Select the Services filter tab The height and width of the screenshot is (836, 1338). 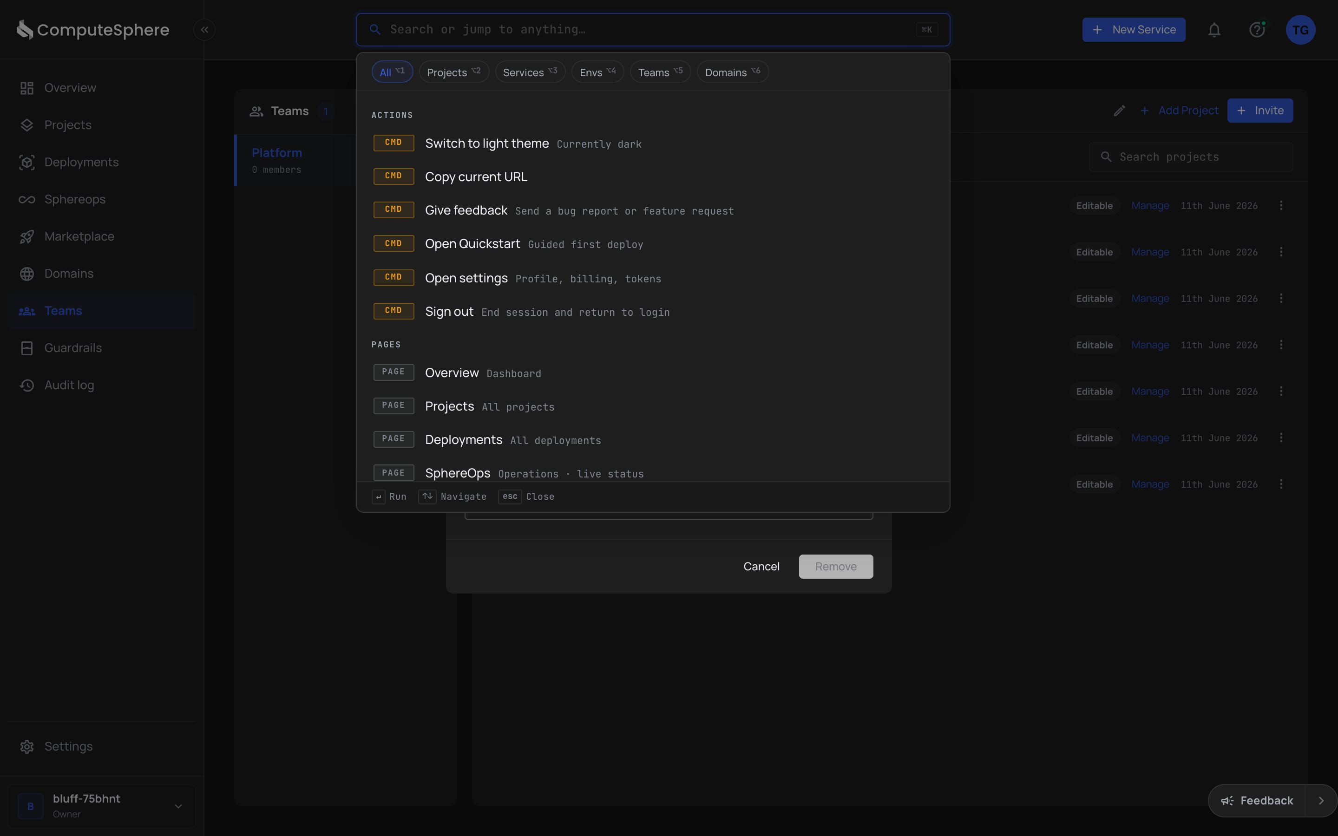(x=530, y=72)
